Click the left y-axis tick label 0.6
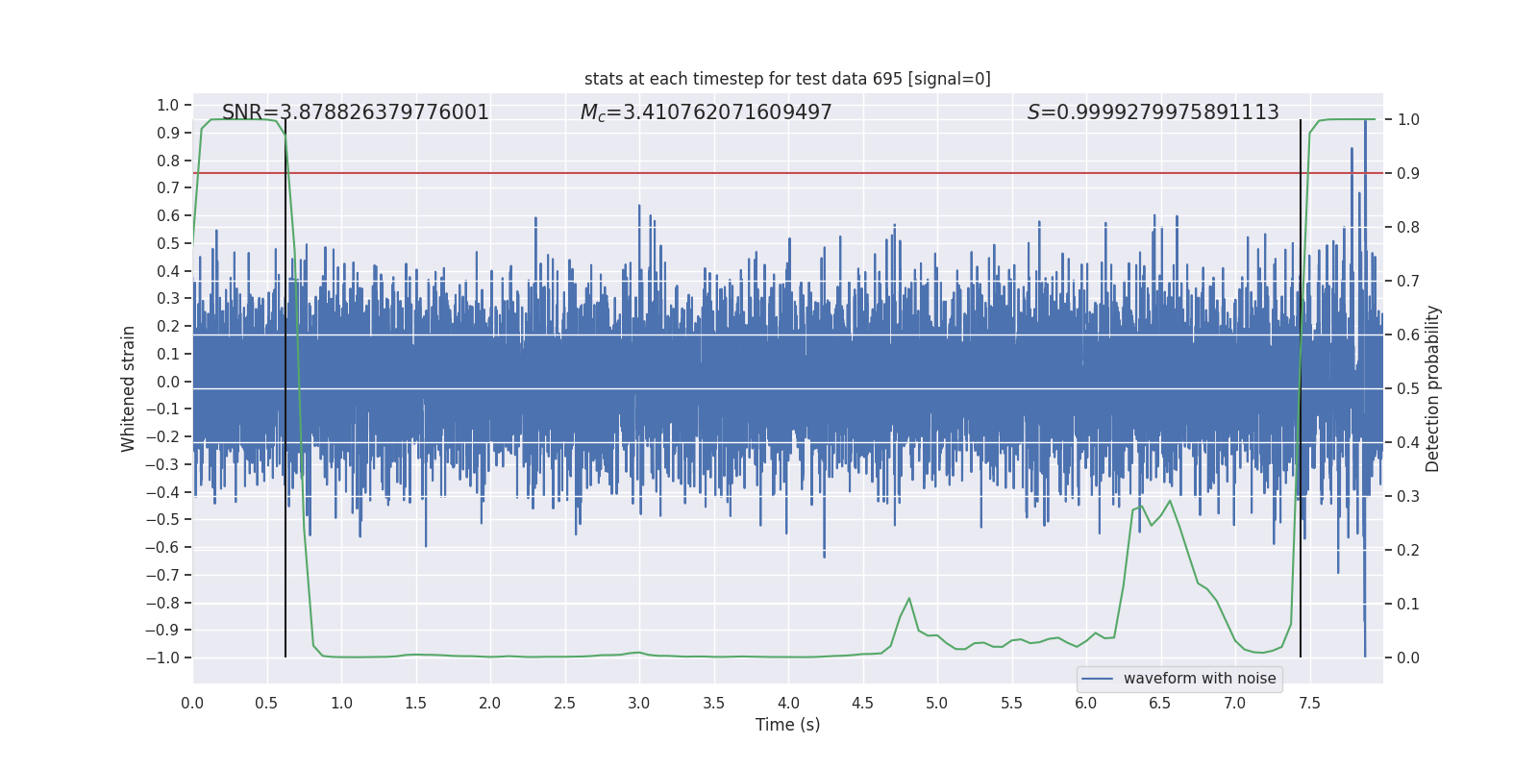Screen dimensions: 1538x769 click(x=168, y=216)
